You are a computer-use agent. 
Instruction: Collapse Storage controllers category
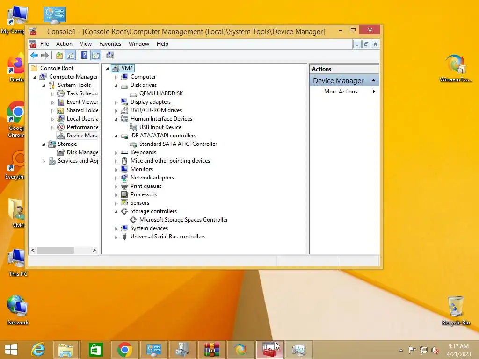(x=116, y=212)
